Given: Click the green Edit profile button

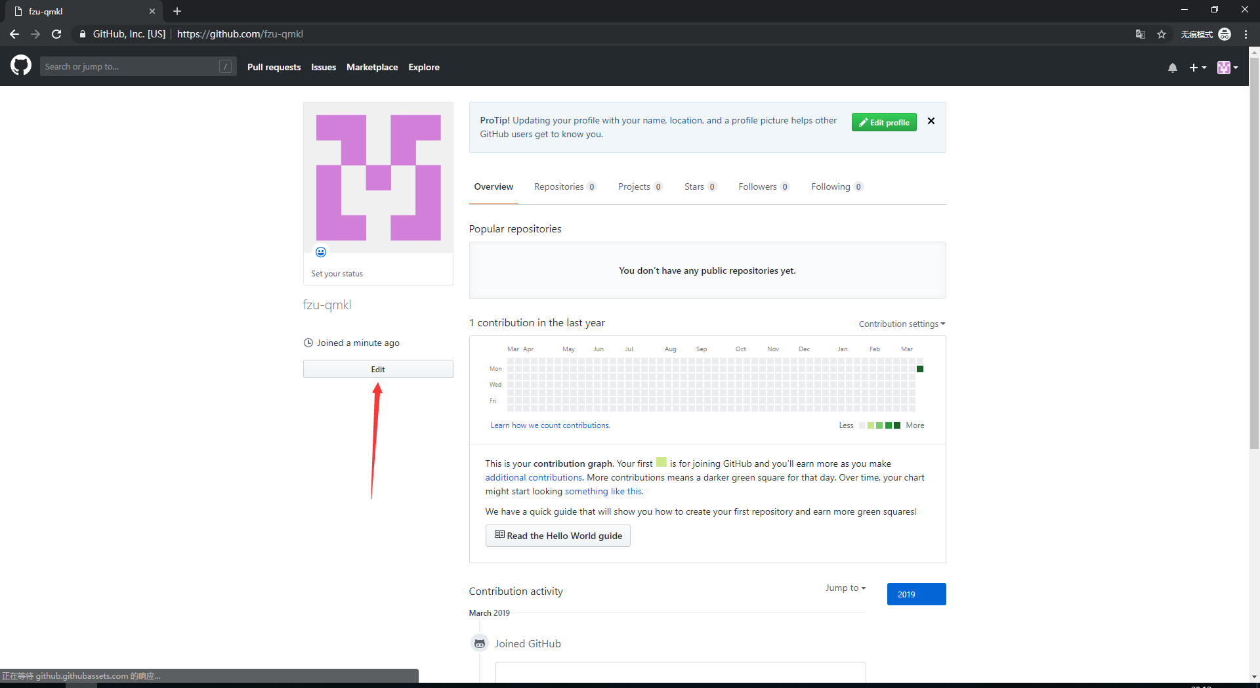Looking at the screenshot, I should [884, 122].
